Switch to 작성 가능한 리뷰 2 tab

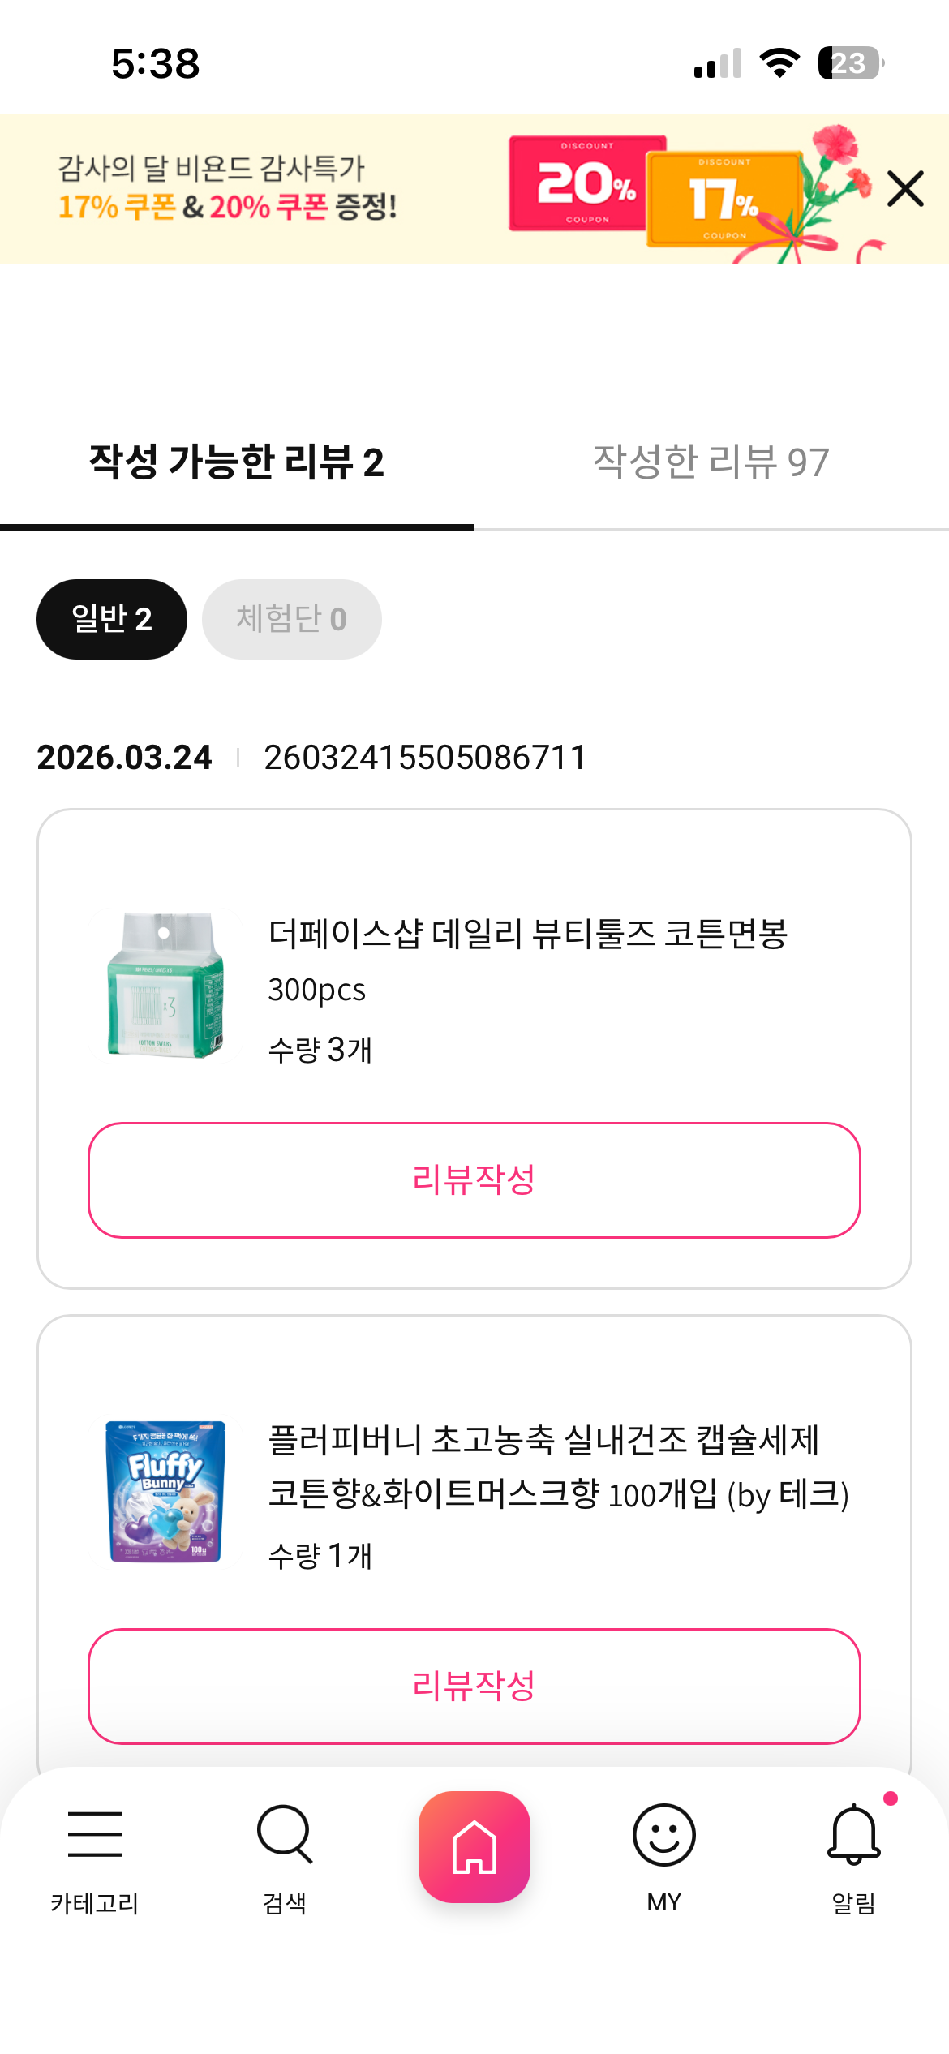pyautogui.click(x=236, y=462)
